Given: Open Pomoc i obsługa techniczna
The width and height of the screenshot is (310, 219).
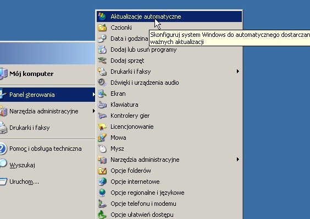Looking at the screenshot, I should tap(47, 149).
